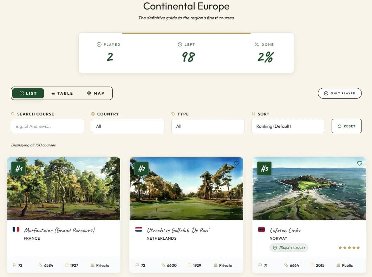The height and width of the screenshot is (277, 372).
Task: Focus the Search Course input field
Action: pyautogui.click(x=47, y=126)
